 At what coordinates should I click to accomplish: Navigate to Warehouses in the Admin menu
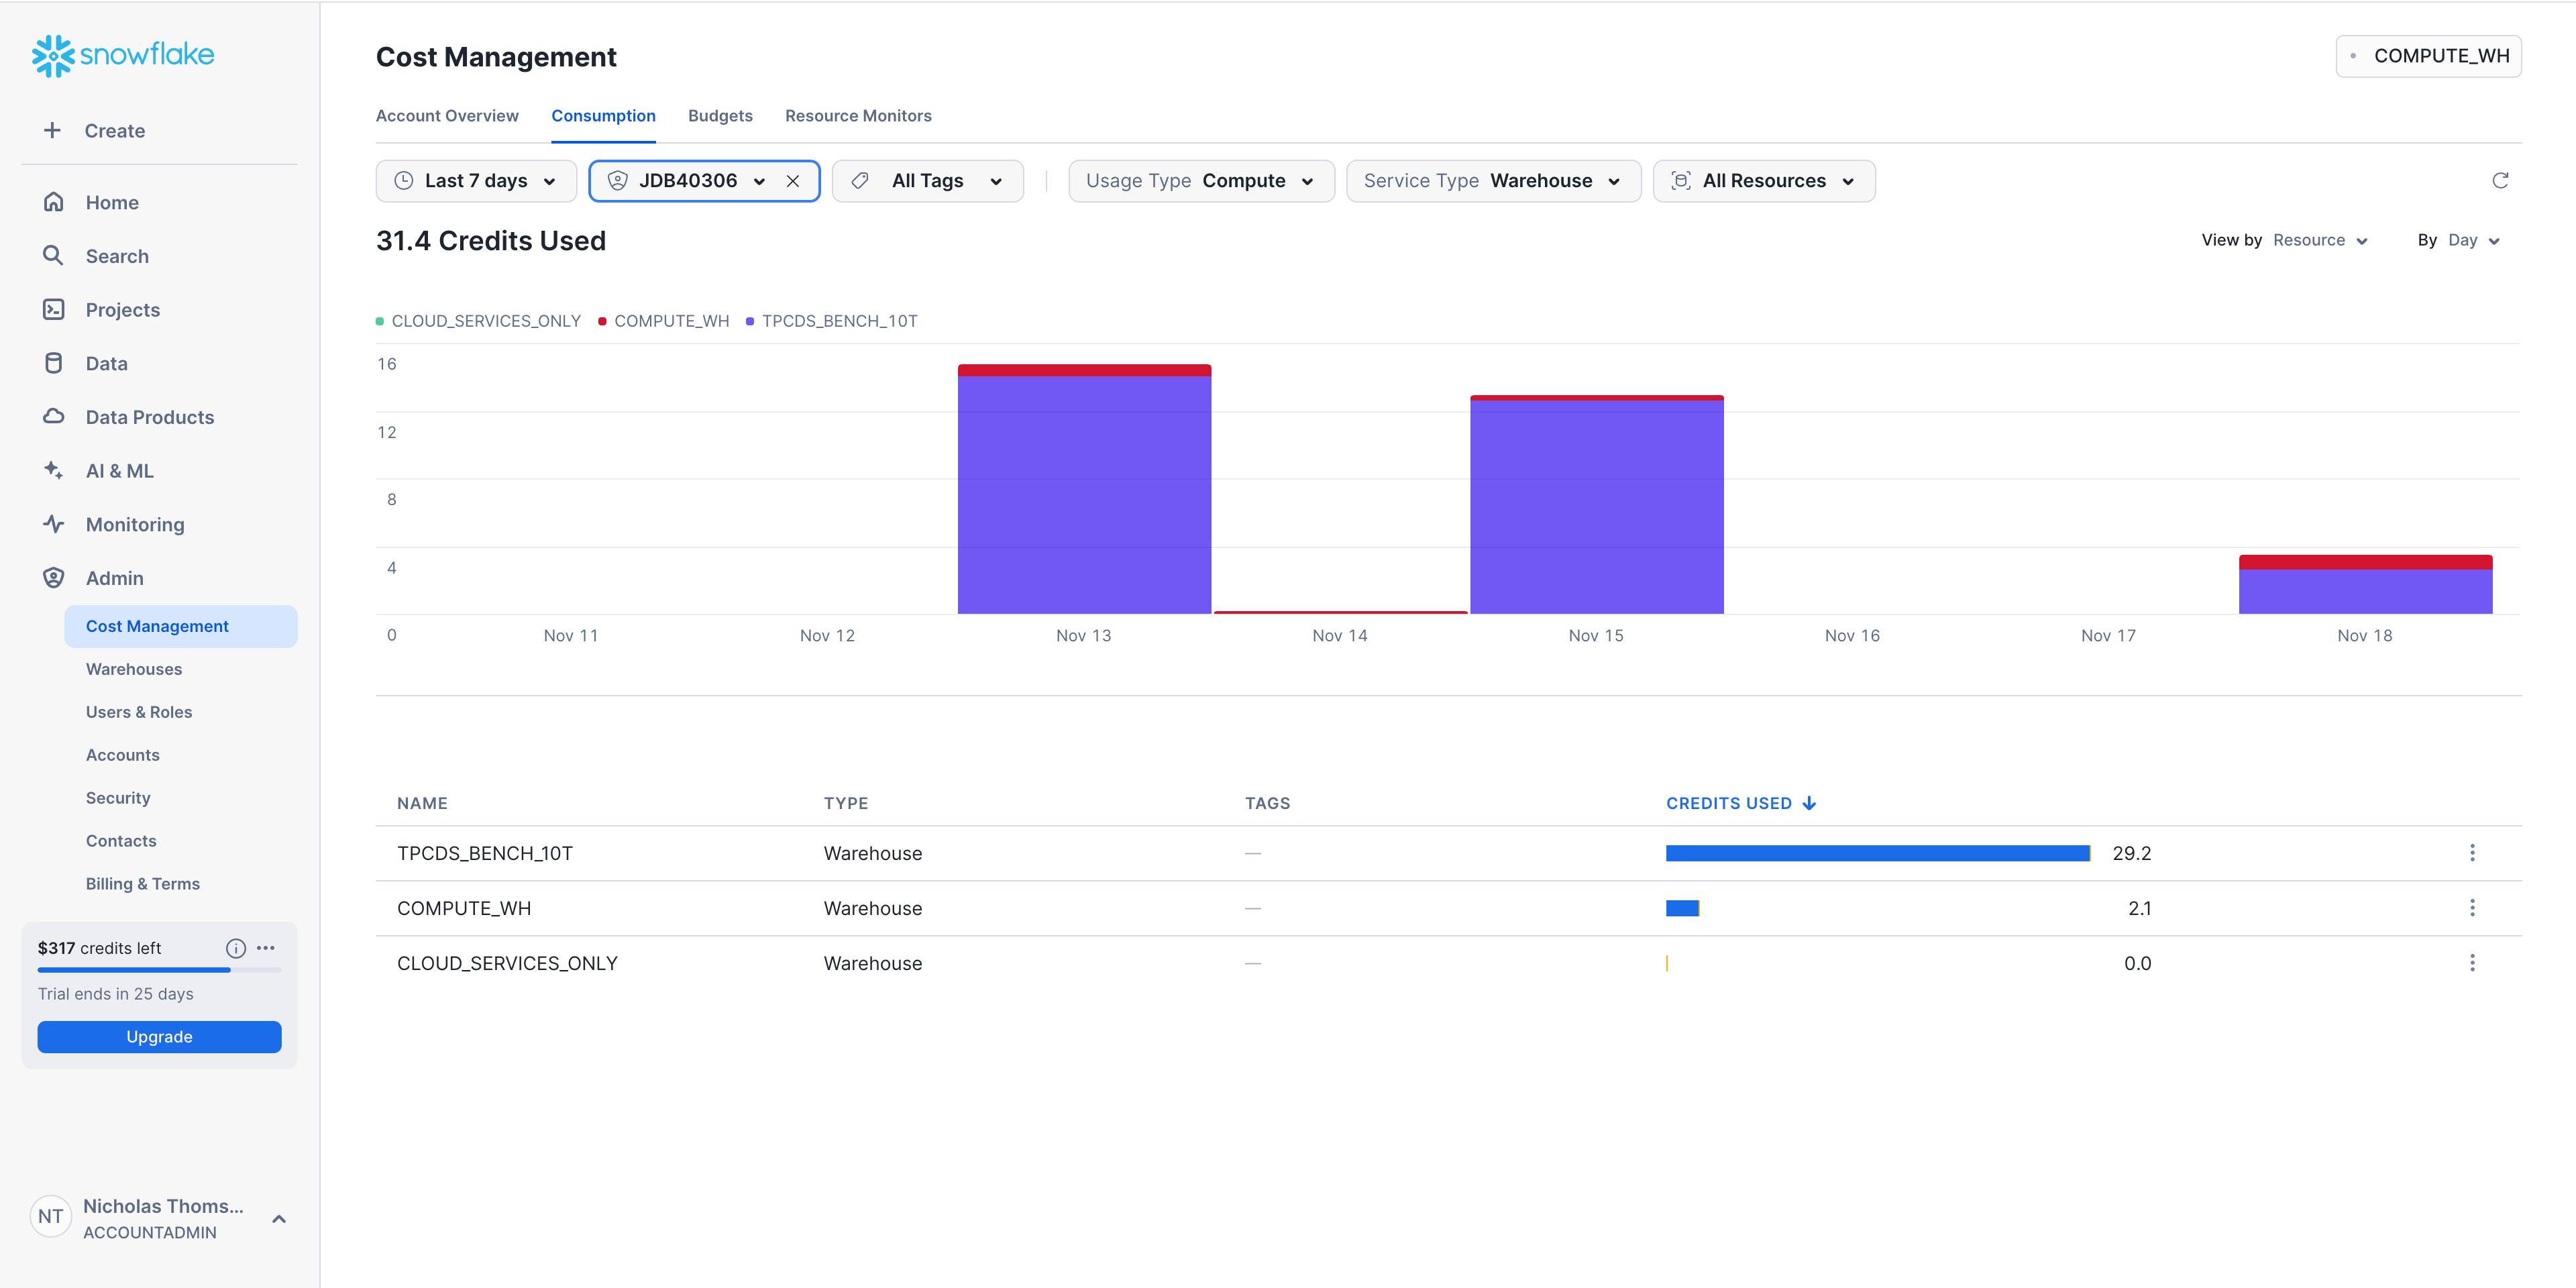(133, 668)
